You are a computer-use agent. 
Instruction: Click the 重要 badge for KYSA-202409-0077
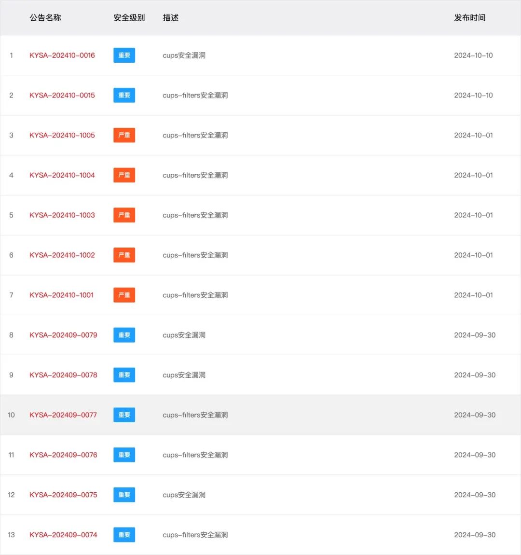pyautogui.click(x=124, y=415)
